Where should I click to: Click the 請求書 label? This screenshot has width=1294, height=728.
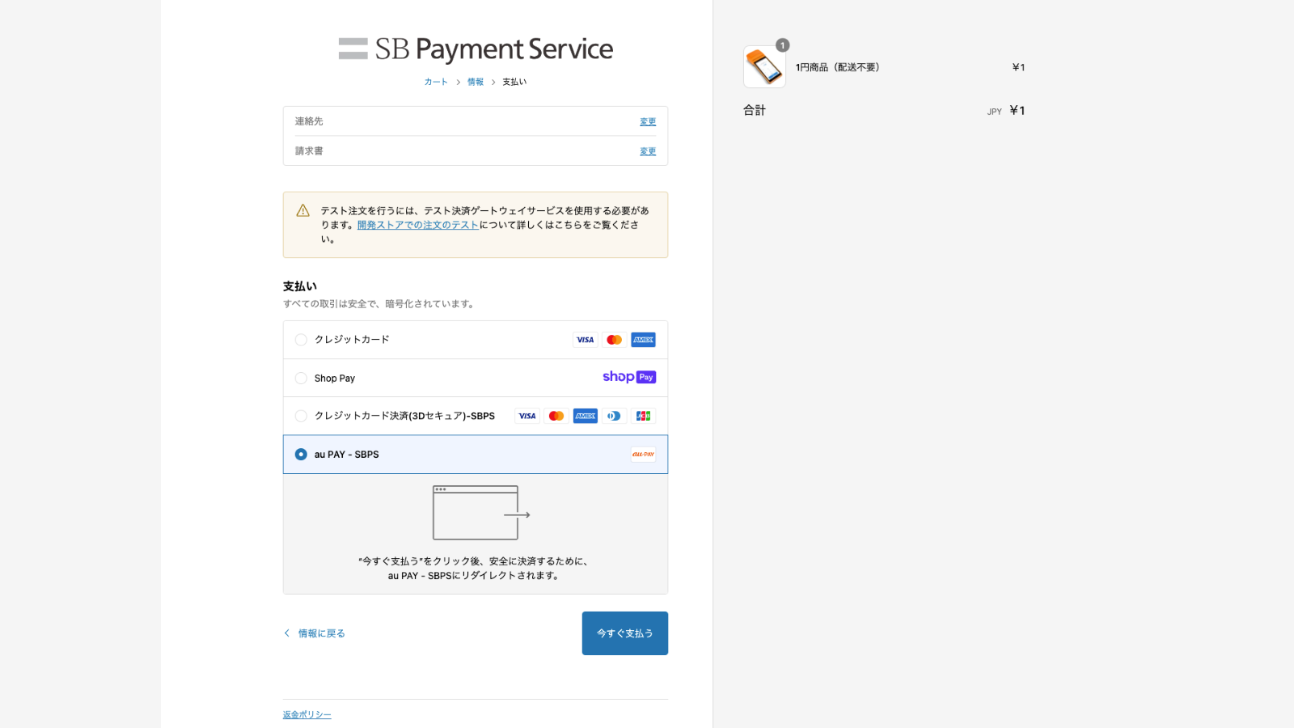pos(309,151)
